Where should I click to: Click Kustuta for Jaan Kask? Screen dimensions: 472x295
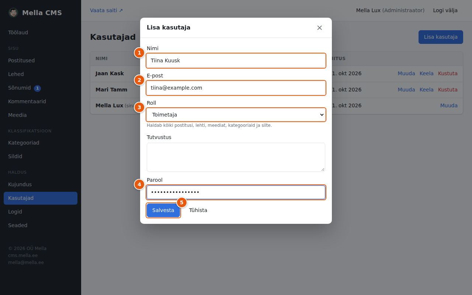[x=448, y=73]
